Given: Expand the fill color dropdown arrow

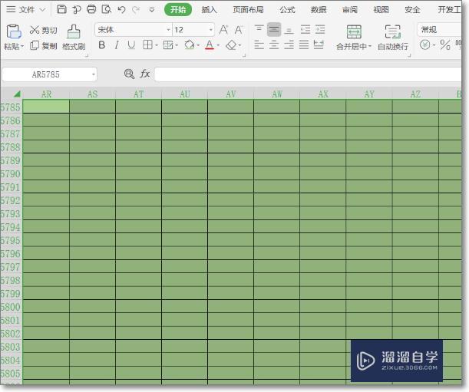Looking at the screenshot, I should point(198,45).
